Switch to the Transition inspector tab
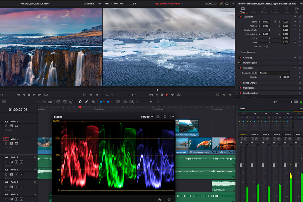Viewport: 303px width, 202px height. tap(275, 10)
